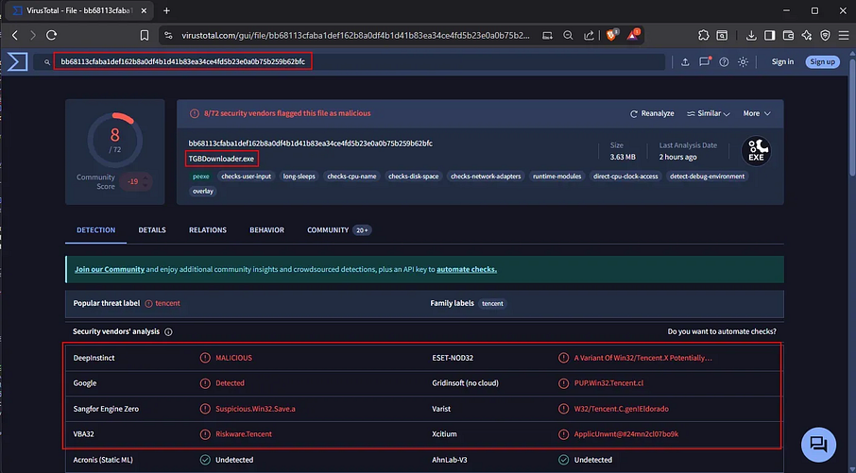
Task: Open the help question mark icon
Action: coord(724,62)
